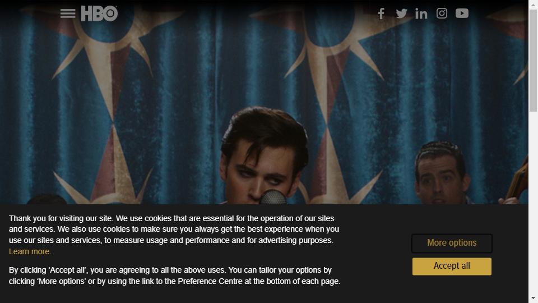Viewport: 538px width, 303px height.
Task: Click the HBO logo
Action: tap(99, 13)
